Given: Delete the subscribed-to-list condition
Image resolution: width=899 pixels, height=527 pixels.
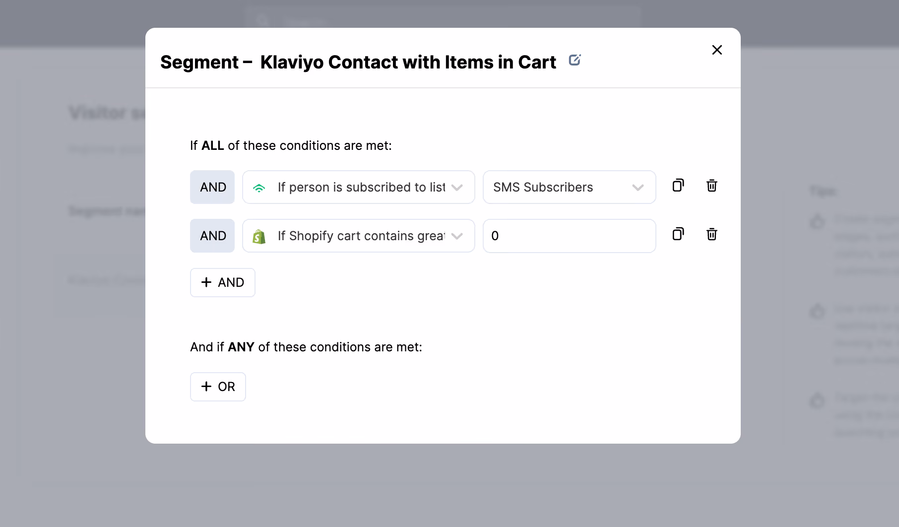Looking at the screenshot, I should (712, 186).
